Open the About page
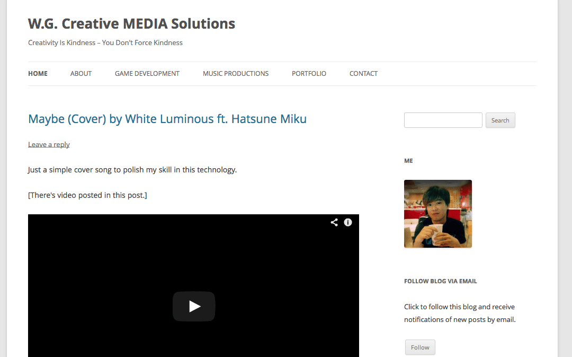 [81, 73]
